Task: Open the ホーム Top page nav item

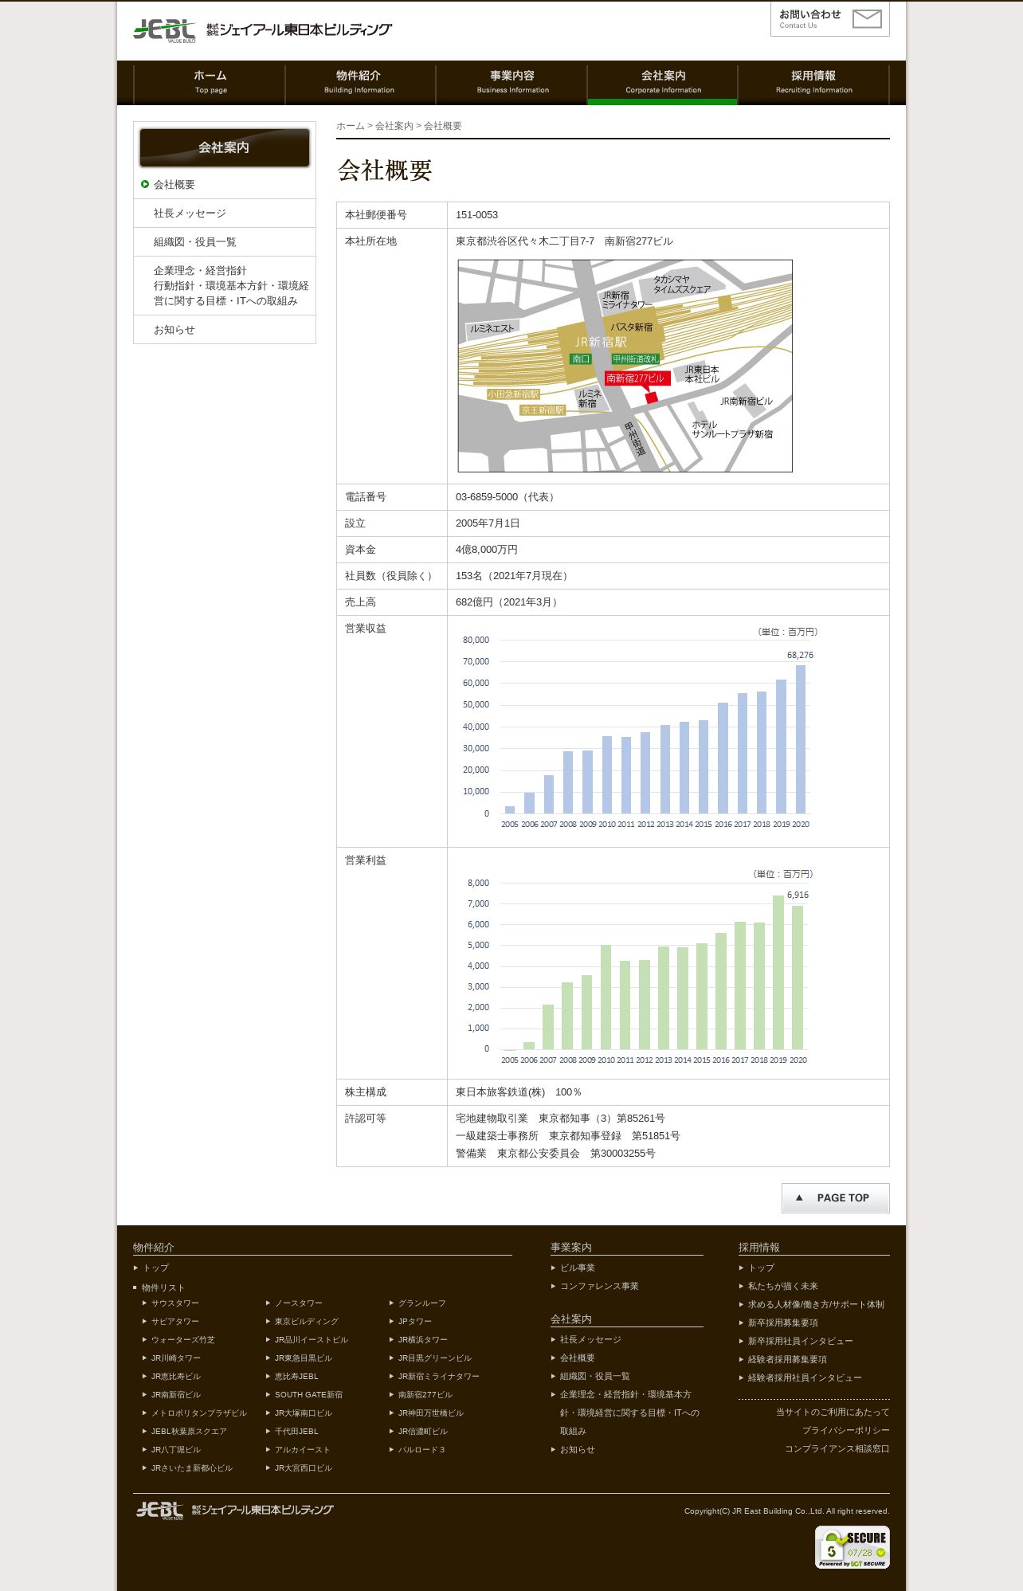Action: 210,82
